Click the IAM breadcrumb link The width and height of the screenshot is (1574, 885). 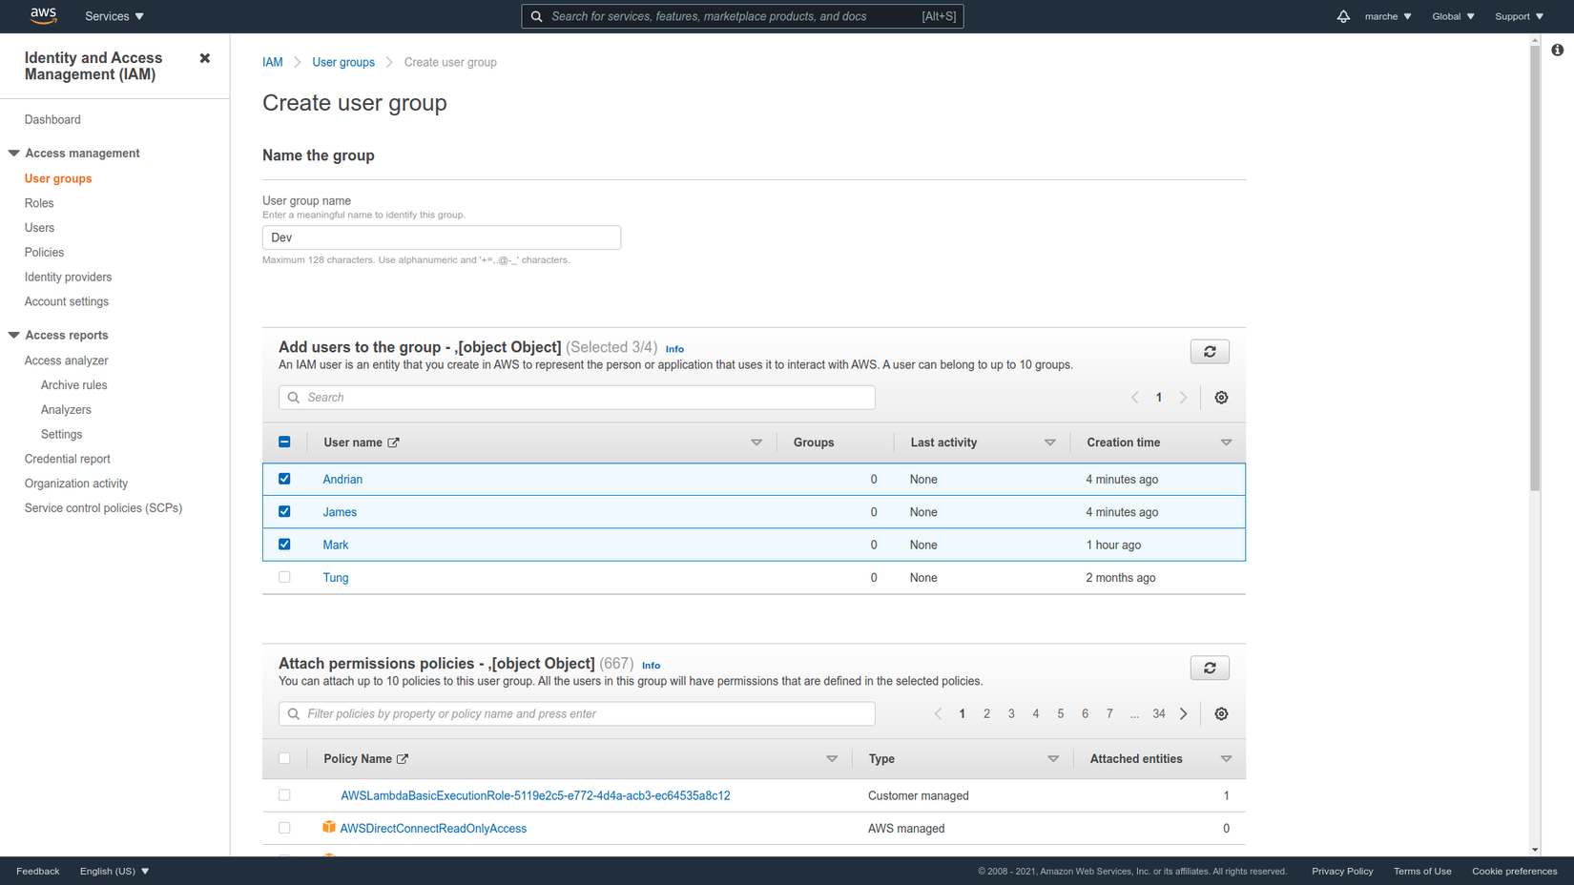pos(273,62)
